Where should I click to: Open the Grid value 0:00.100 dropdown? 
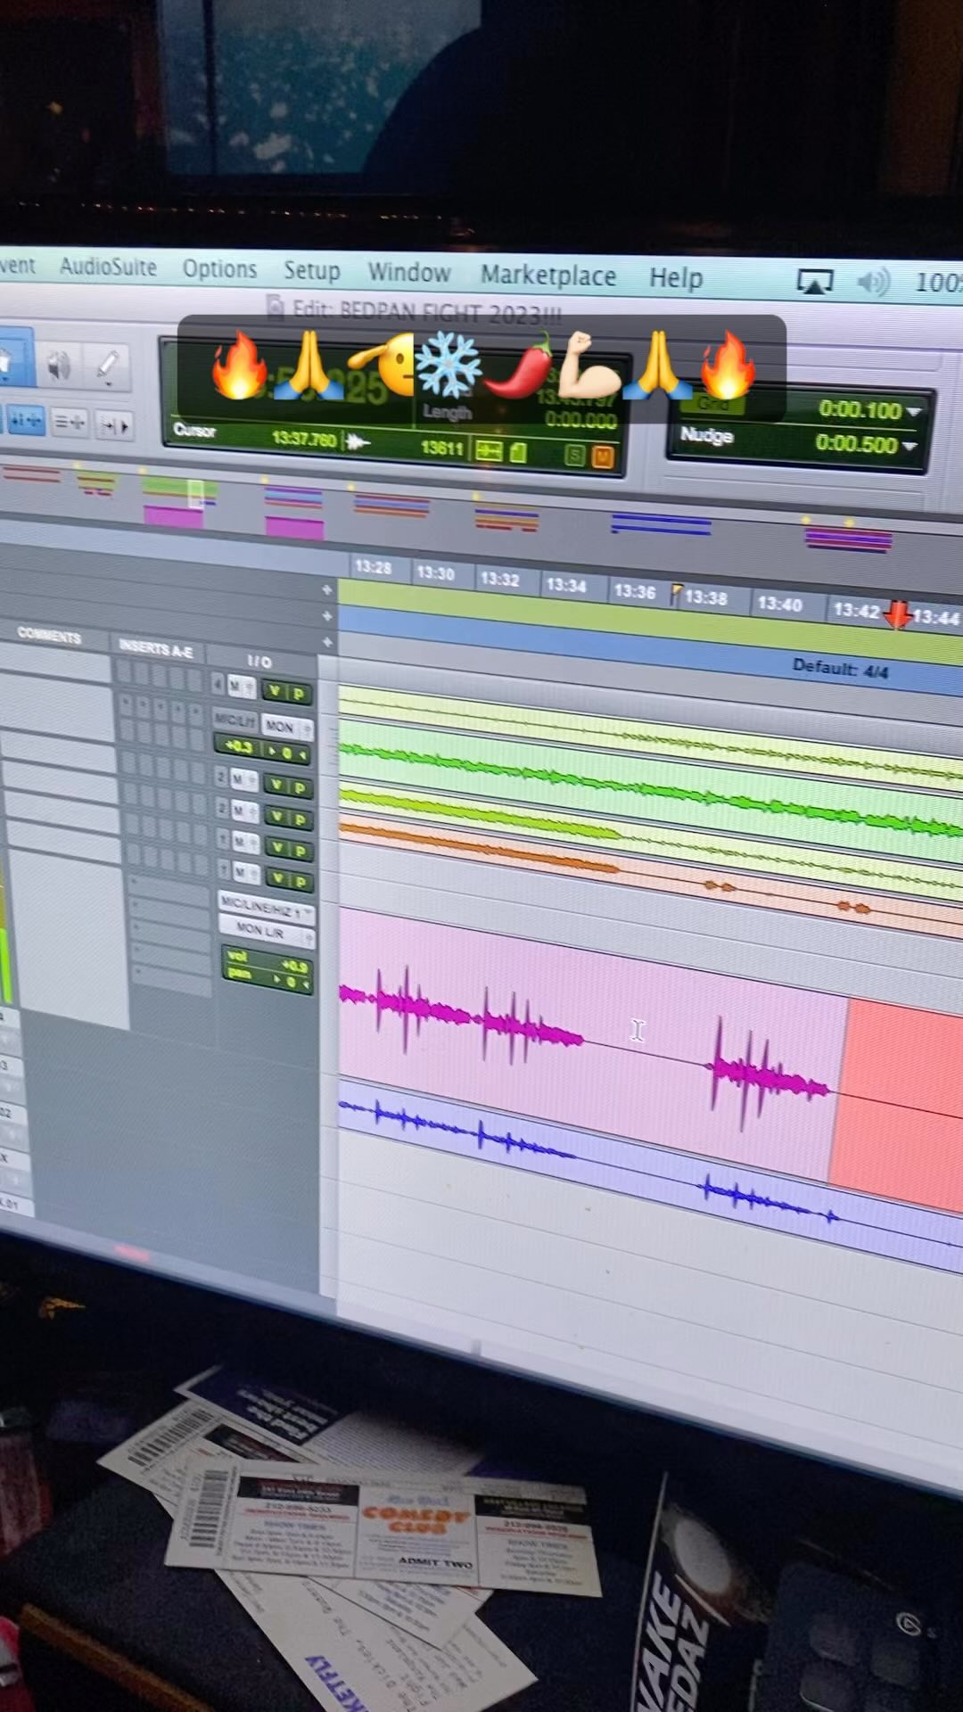[912, 411]
